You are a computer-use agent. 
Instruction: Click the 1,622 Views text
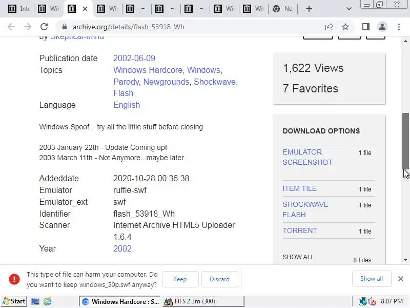tap(313, 68)
